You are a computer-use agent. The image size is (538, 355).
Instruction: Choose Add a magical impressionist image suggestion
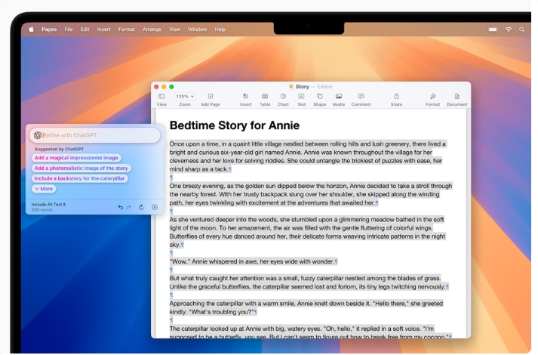76,158
